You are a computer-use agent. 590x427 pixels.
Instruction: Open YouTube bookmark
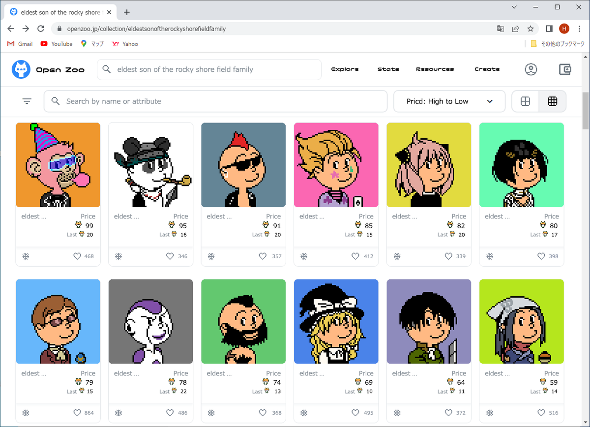click(57, 44)
